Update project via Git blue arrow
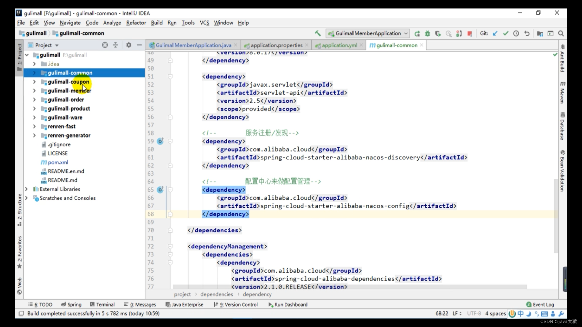582x327 pixels. (x=495, y=33)
